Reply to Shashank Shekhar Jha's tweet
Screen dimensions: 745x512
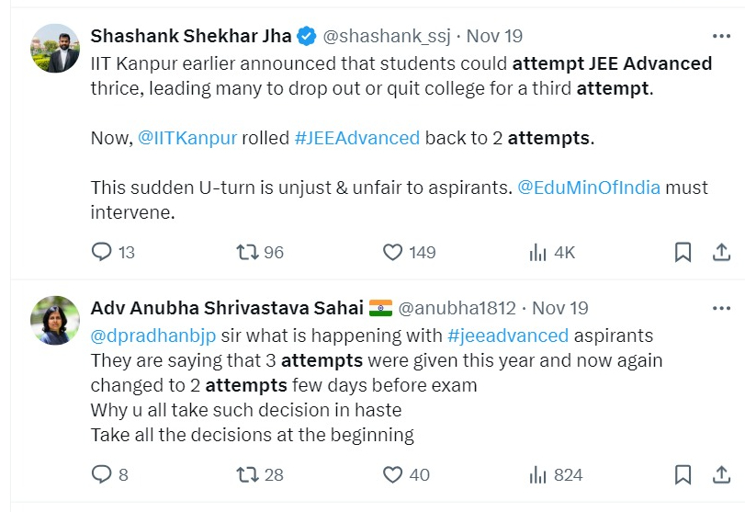click(103, 252)
